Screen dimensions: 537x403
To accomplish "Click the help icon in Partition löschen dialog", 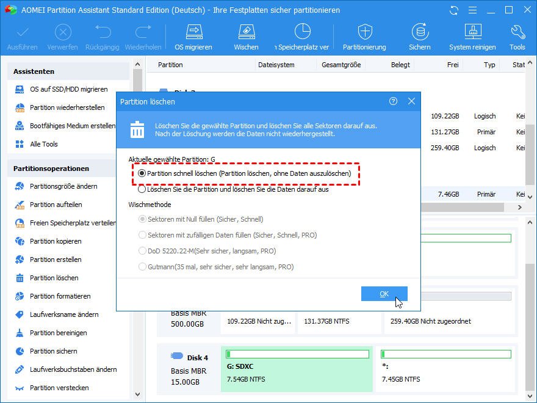I will tap(393, 101).
